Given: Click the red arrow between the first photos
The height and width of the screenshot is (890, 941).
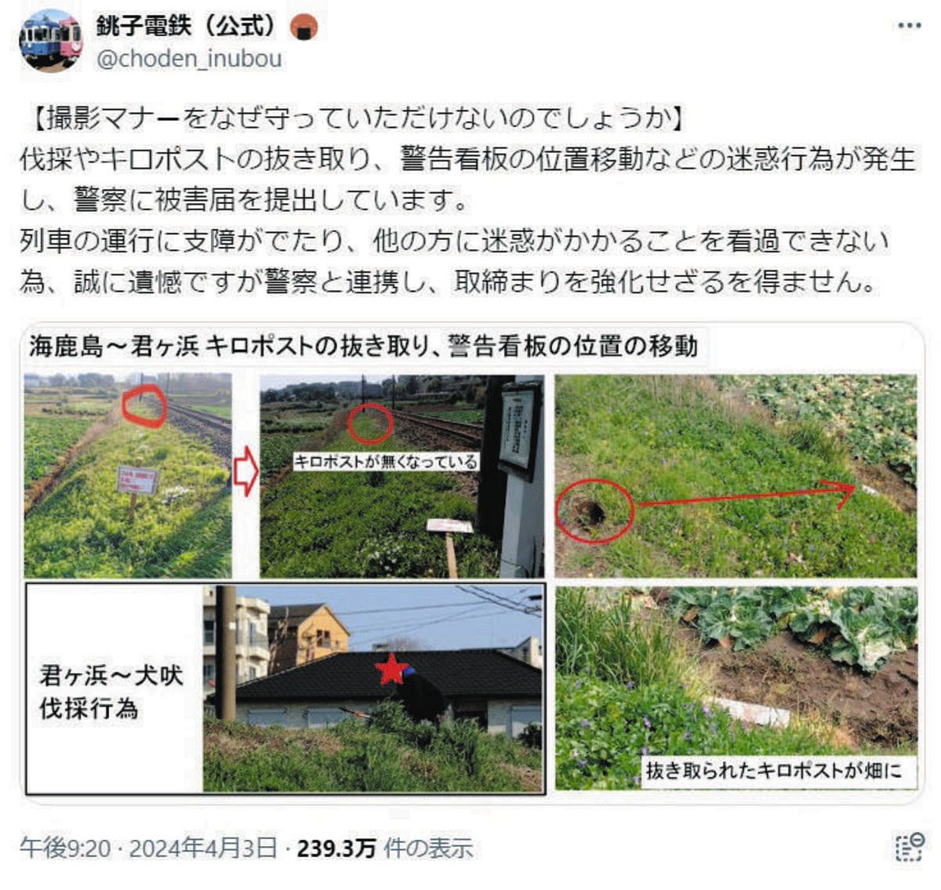Looking at the screenshot, I should (x=245, y=471).
